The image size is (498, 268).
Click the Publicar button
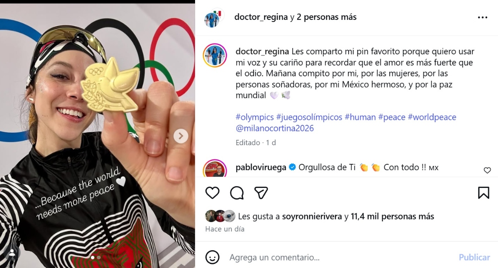(x=474, y=258)
